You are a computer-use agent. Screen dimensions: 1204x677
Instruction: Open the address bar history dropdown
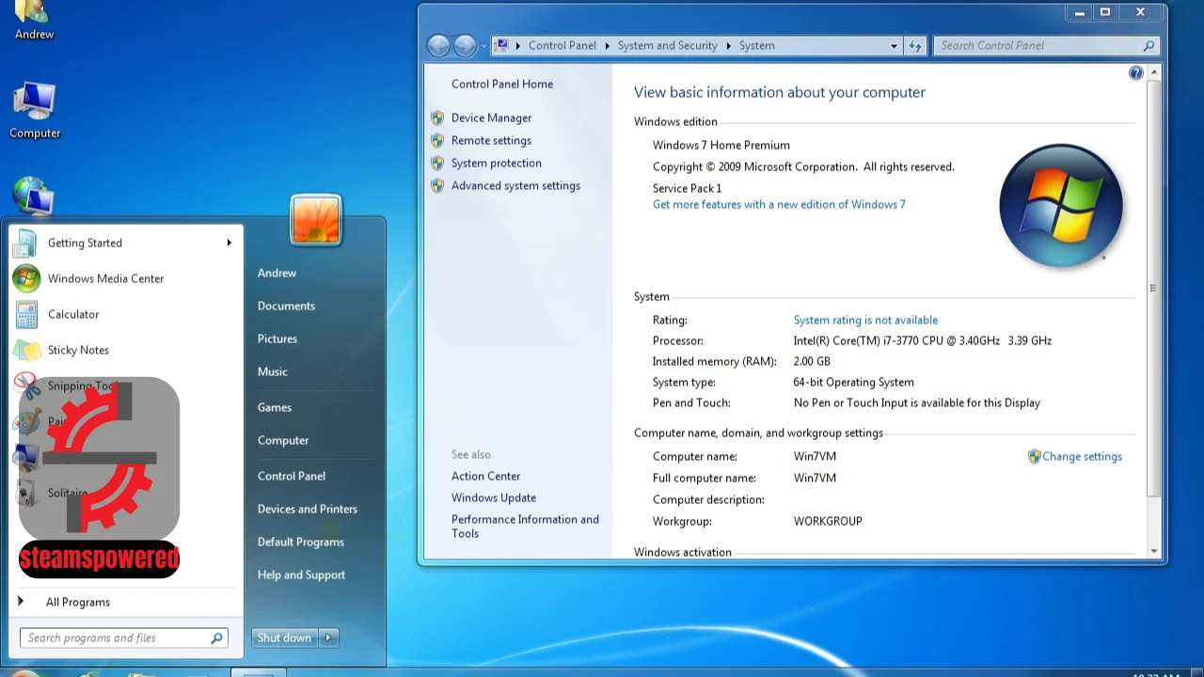[894, 45]
